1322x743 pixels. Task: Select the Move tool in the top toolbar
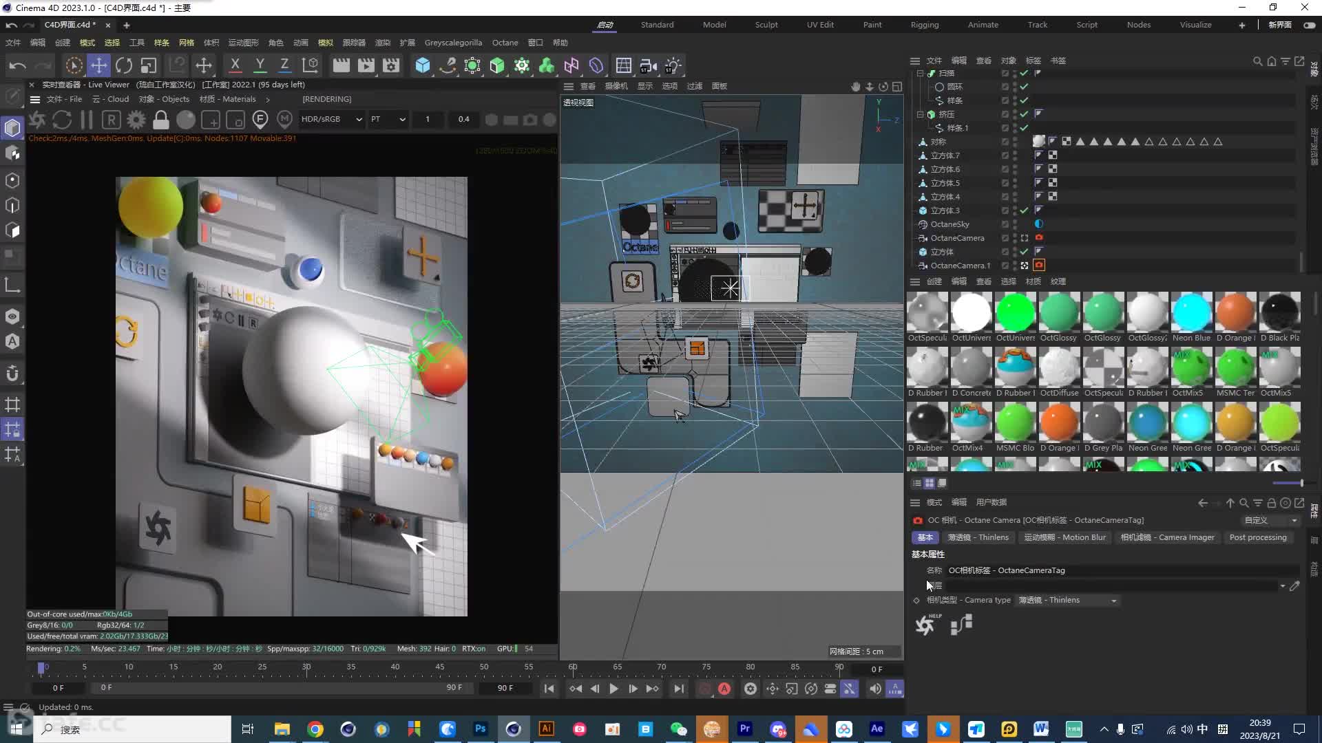[x=99, y=65]
